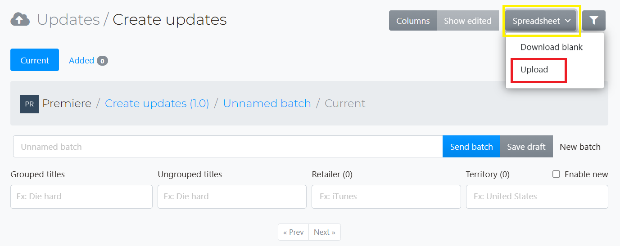Choose Download blank from Spreadsheet menu
The height and width of the screenshot is (246, 620).
[552, 47]
